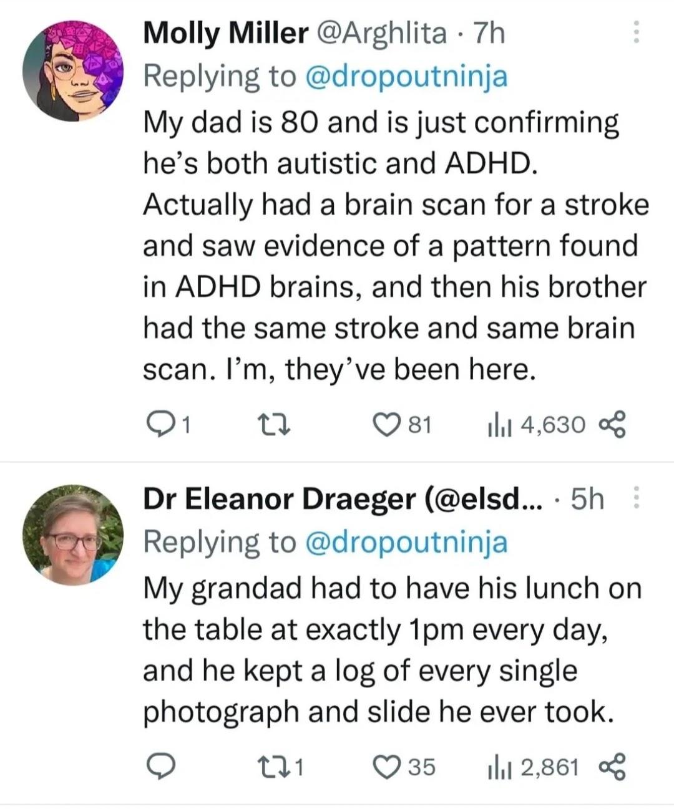Screen dimensions: 674x809
Task: View analytics of Dr Eleanor Draeger's tweet
Action: (x=497, y=767)
